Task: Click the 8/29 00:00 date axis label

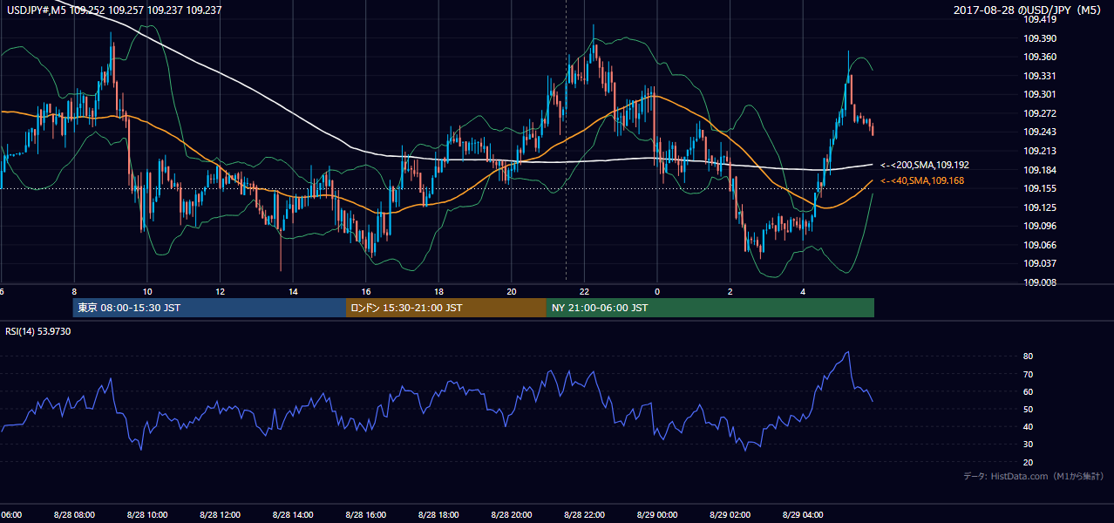Action: coord(657,515)
